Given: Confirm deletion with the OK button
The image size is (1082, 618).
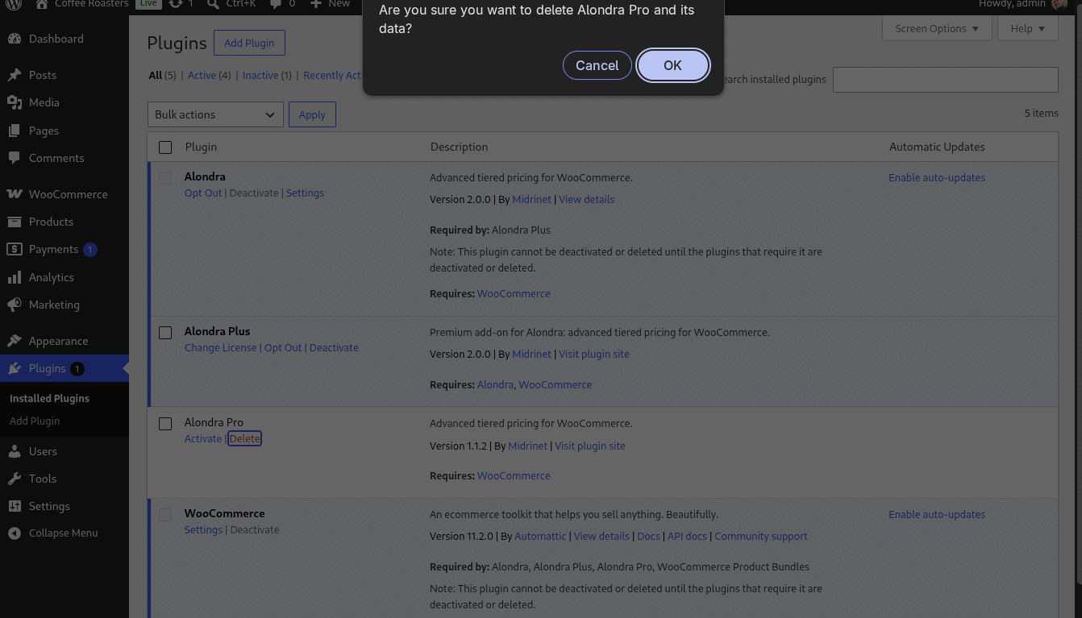Looking at the screenshot, I should tap(673, 65).
